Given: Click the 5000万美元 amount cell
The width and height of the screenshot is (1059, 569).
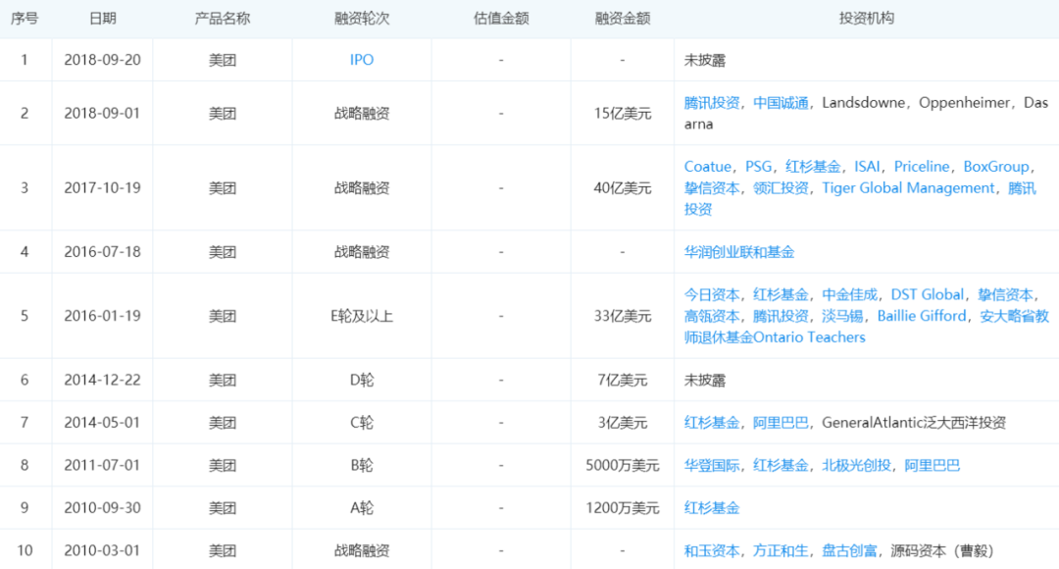Looking at the screenshot, I should coord(623,465).
